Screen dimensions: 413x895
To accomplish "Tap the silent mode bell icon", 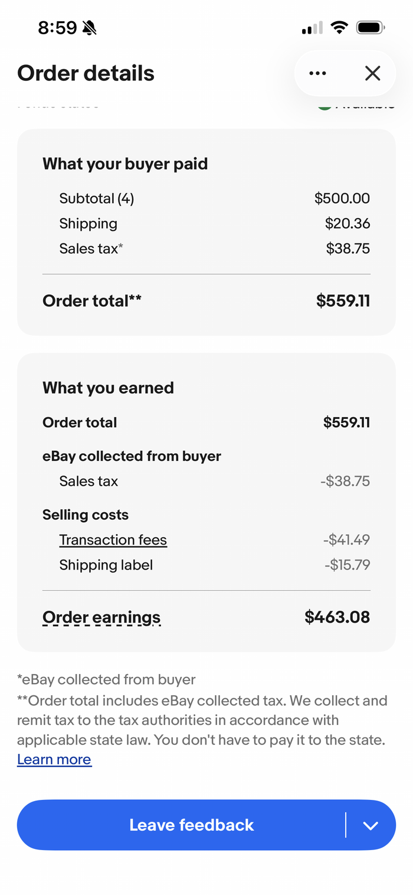I will [90, 27].
